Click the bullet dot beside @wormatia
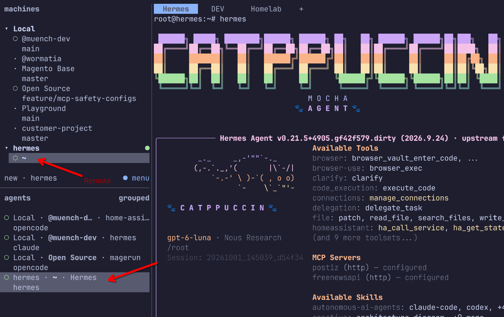The image size is (504, 317). (x=15, y=59)
